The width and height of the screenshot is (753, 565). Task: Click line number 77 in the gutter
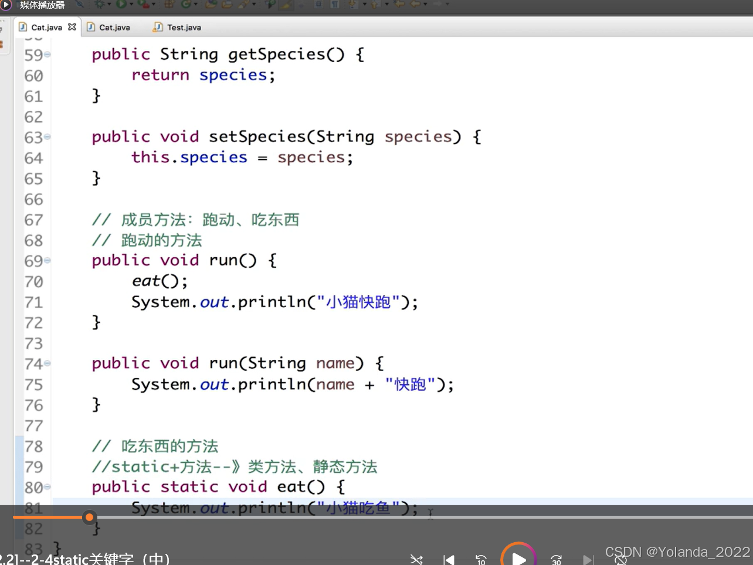tap(33, 426)
